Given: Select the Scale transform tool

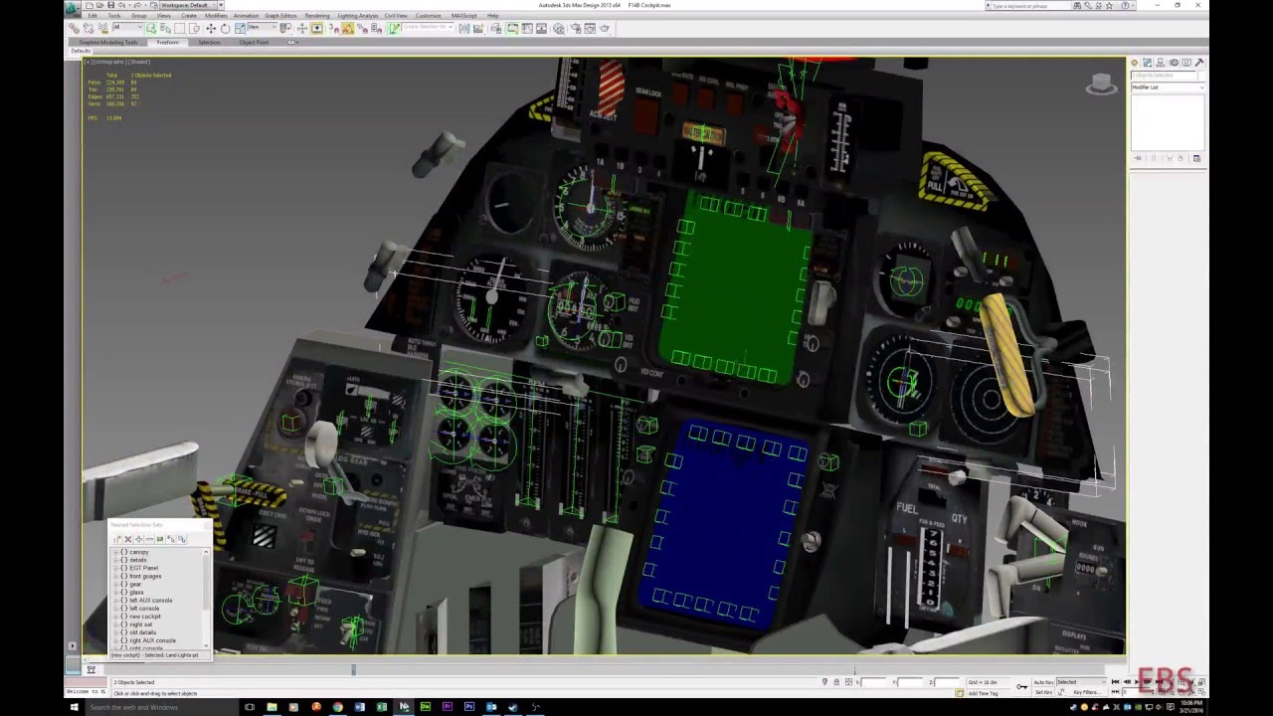Looking at the screenshot, I should pos(240,28).
